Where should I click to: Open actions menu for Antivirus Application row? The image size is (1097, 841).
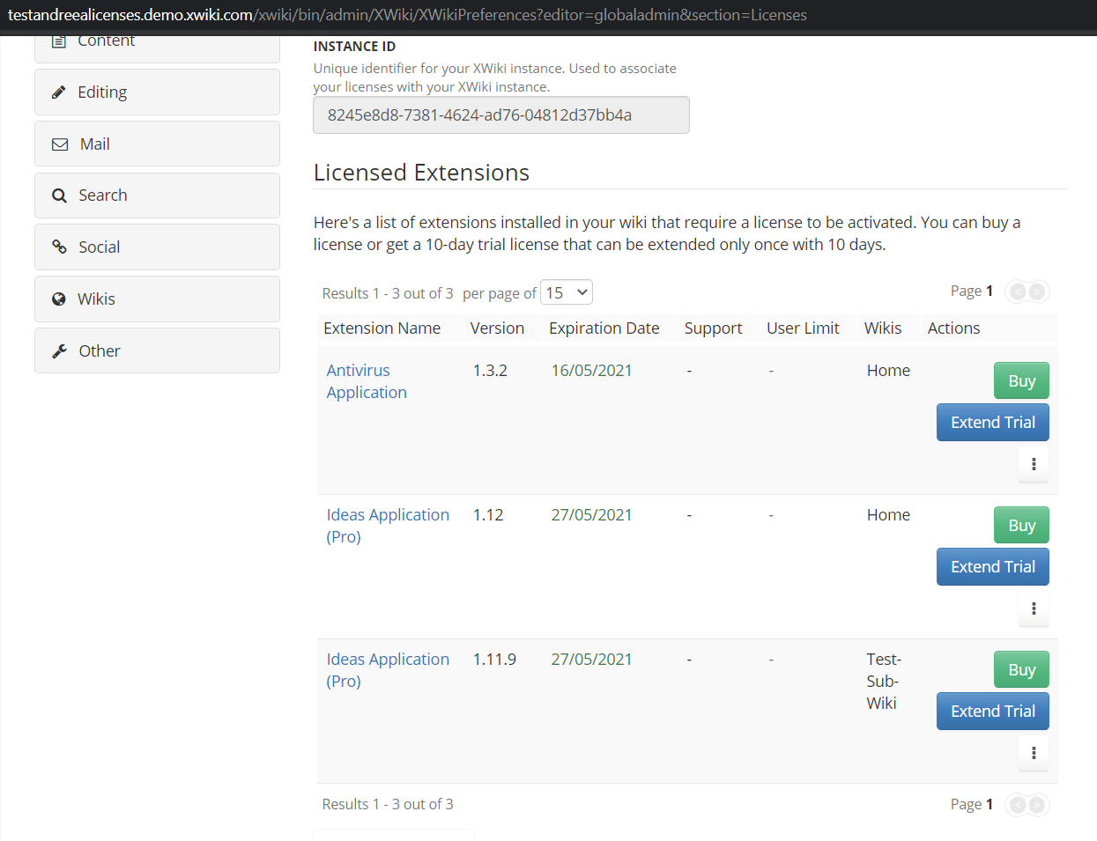click(x=1033, y=463)
